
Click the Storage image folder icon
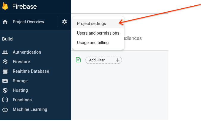(x=5, y=81)
